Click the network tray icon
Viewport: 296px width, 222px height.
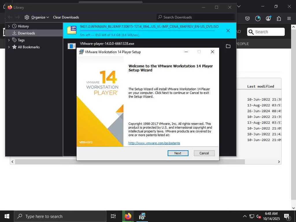pos(252,216)
